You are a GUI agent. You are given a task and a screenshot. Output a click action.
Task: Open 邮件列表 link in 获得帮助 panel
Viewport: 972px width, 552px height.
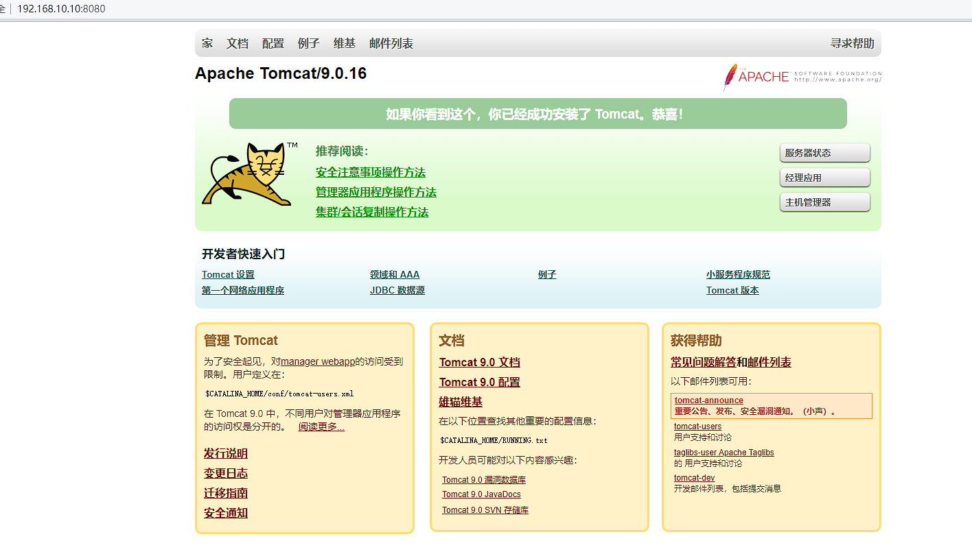point(769,362)
